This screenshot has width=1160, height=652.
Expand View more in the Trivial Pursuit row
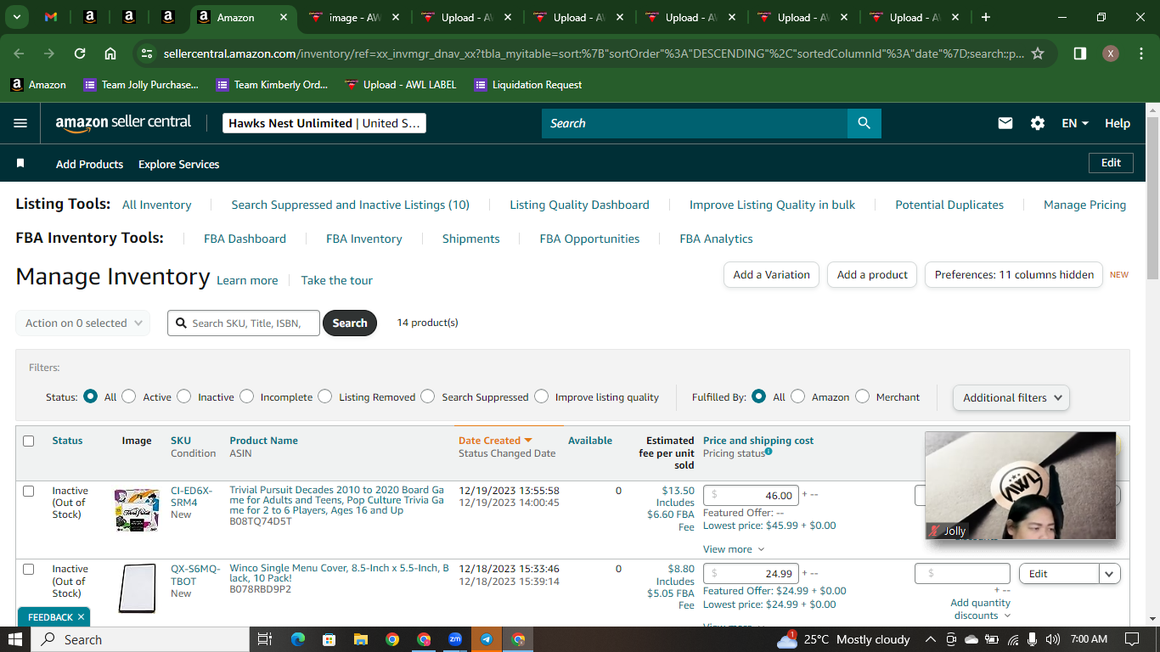[734, 549]
